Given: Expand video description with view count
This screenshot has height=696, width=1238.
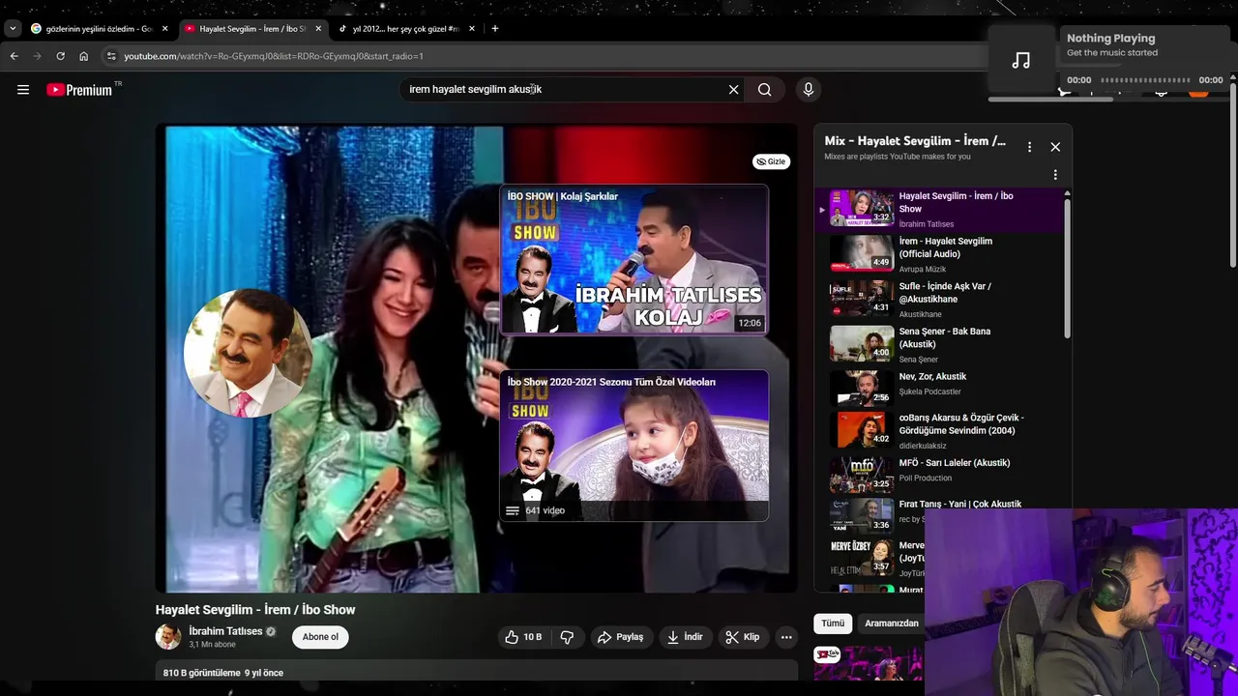Looking at the screenshot, I should (477, 673).
